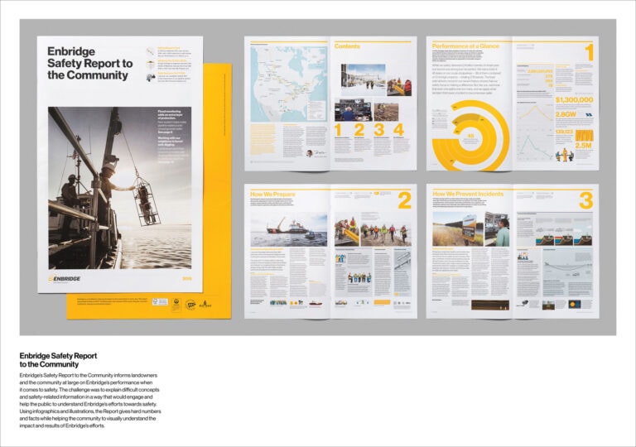Click the '2.8GW' statistic

tap(566, 115)
